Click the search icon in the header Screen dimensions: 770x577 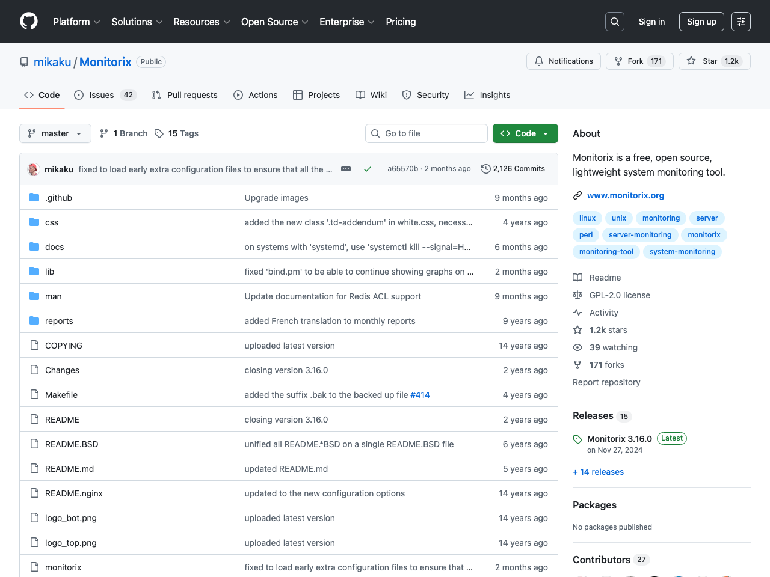[x=614, y=21]
